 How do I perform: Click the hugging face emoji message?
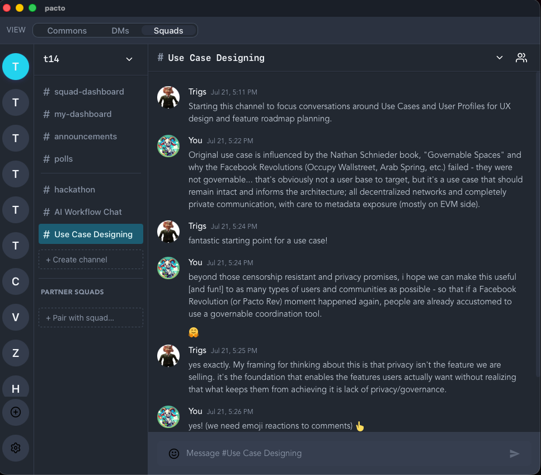tap(194, 332)
